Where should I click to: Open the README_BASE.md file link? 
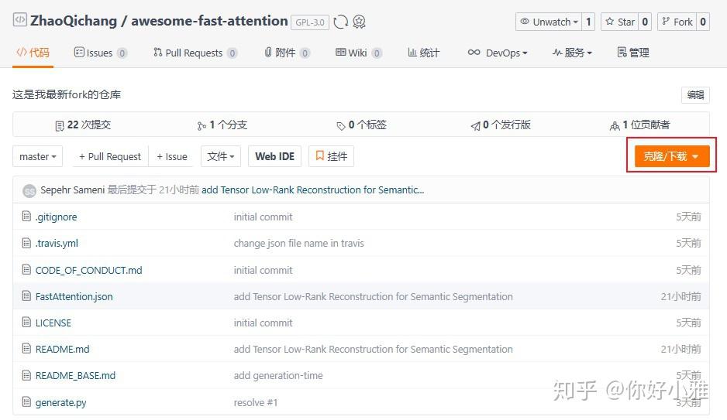[x=75, y=375]
